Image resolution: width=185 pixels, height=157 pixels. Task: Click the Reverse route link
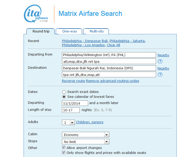pos(73,81)
